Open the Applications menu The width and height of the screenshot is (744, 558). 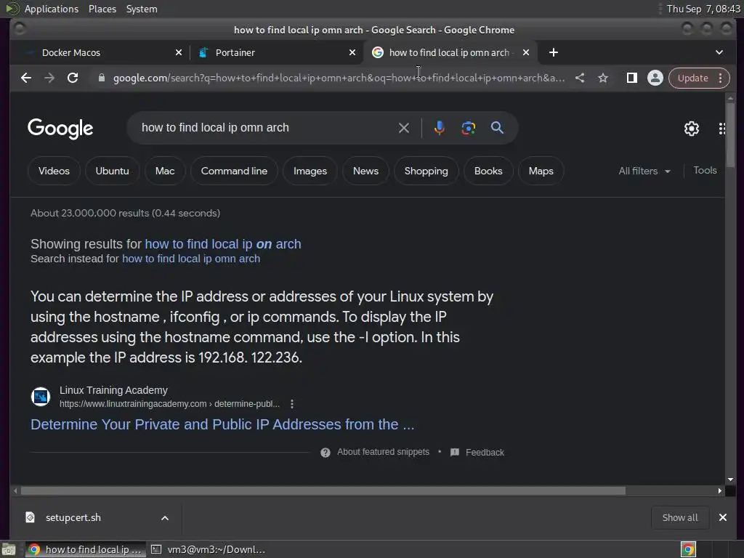coord(52,9)
